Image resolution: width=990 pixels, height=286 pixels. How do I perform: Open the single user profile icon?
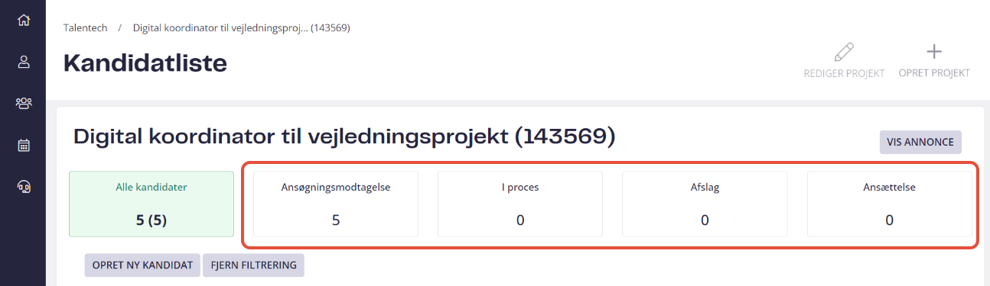(x=24, y=62)
